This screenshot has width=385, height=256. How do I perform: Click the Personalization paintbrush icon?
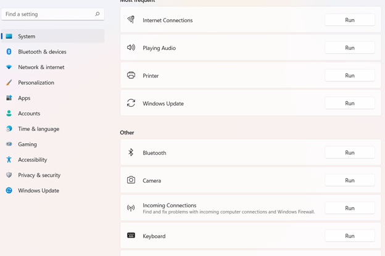(x=9, y=83)
